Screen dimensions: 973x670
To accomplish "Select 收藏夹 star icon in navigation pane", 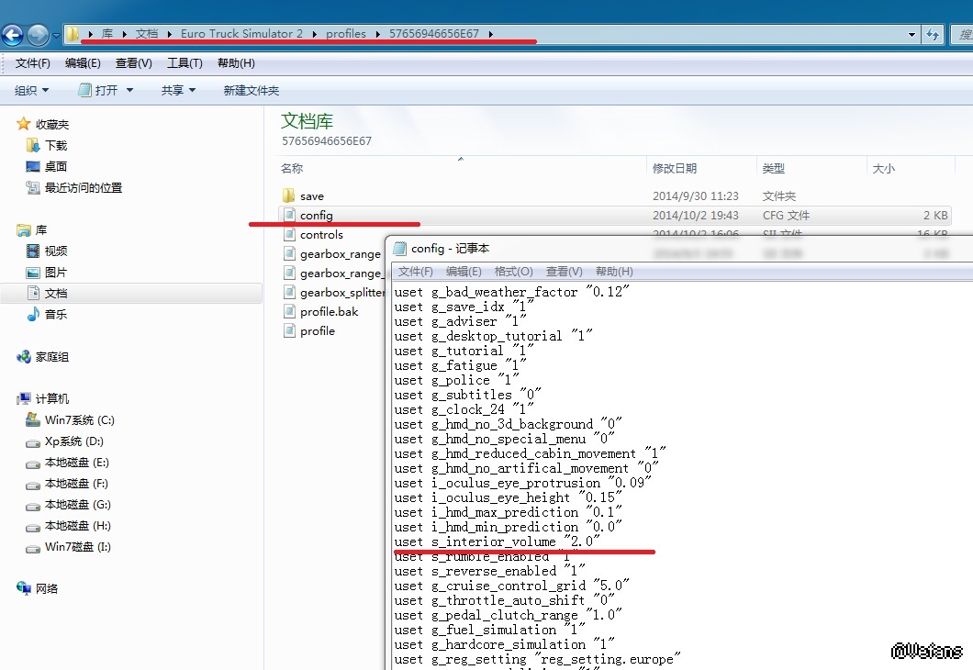I will click(x=24, y=124).
